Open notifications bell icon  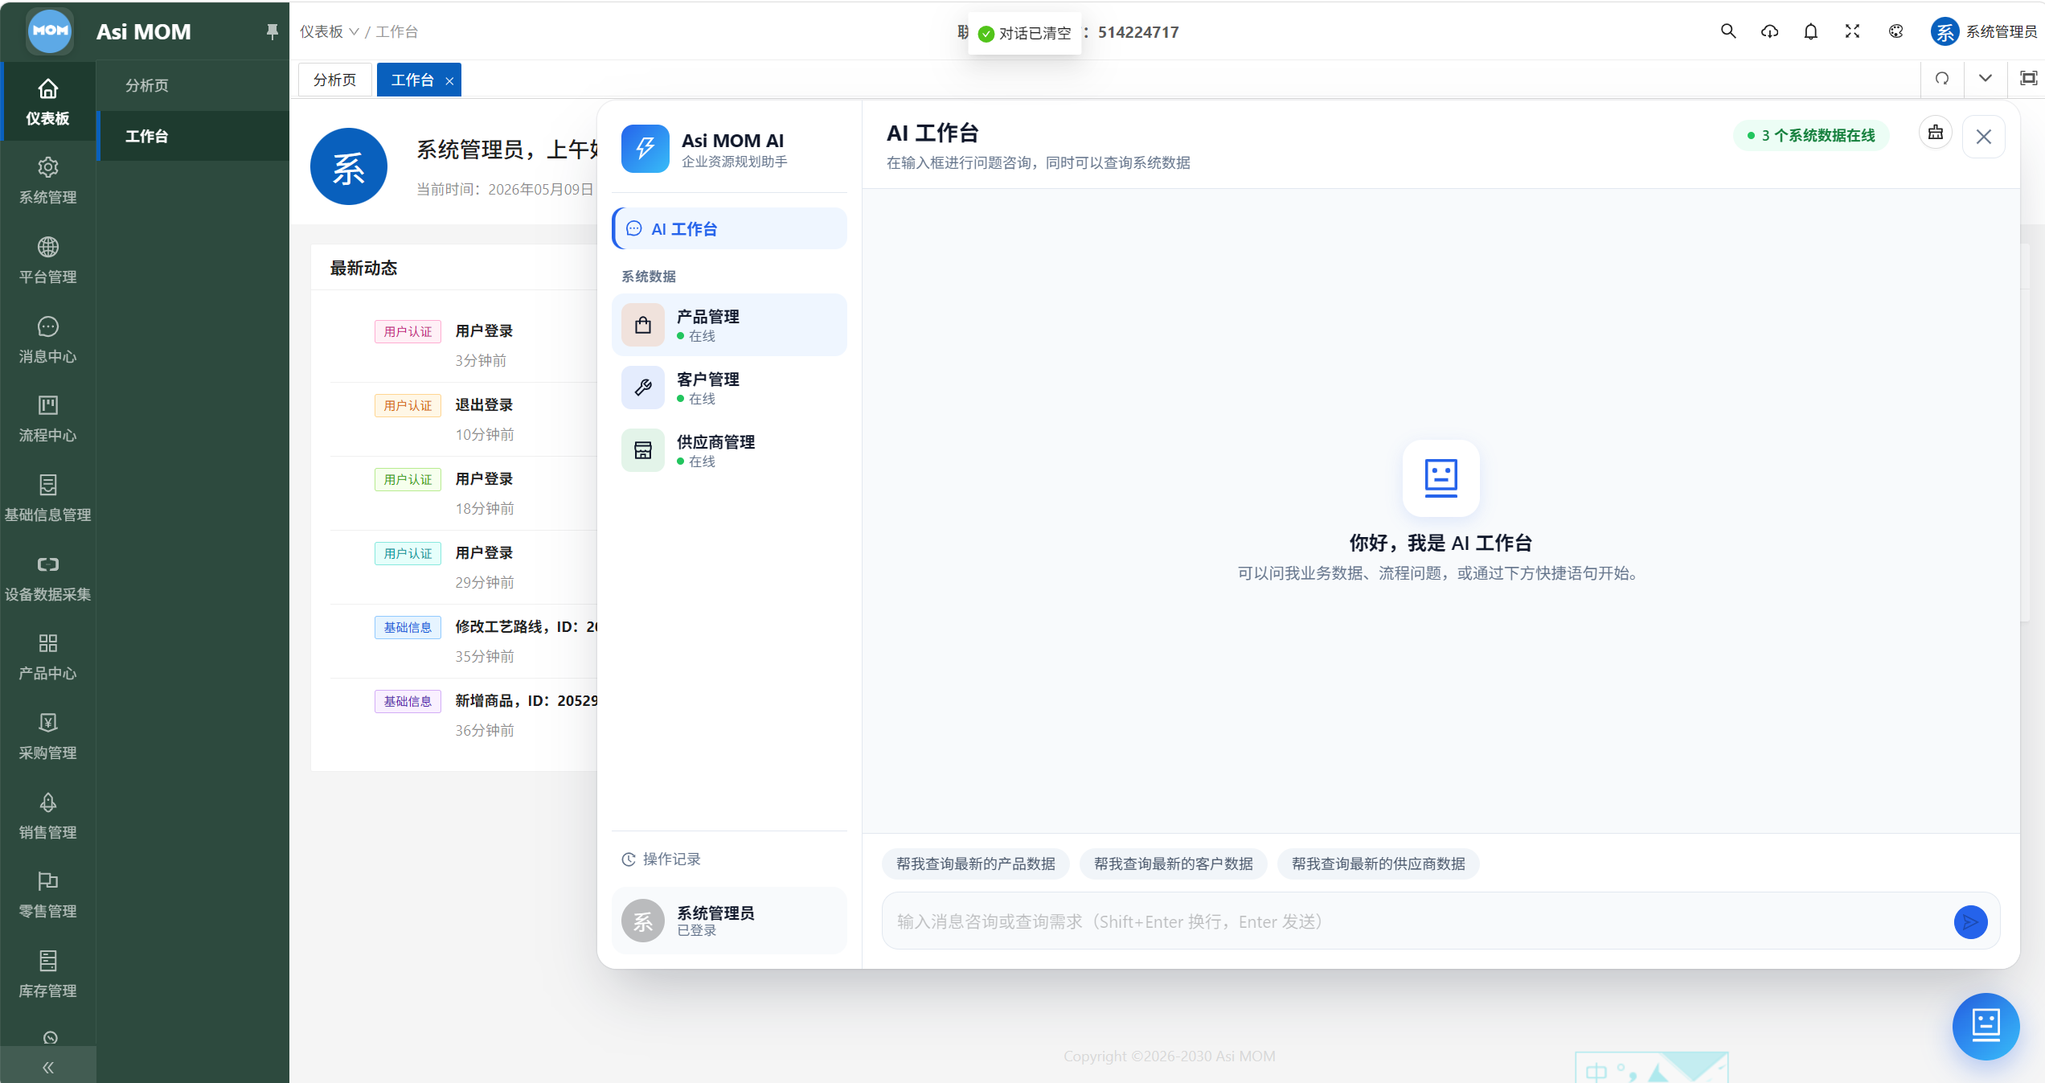tap(1810, 31)
